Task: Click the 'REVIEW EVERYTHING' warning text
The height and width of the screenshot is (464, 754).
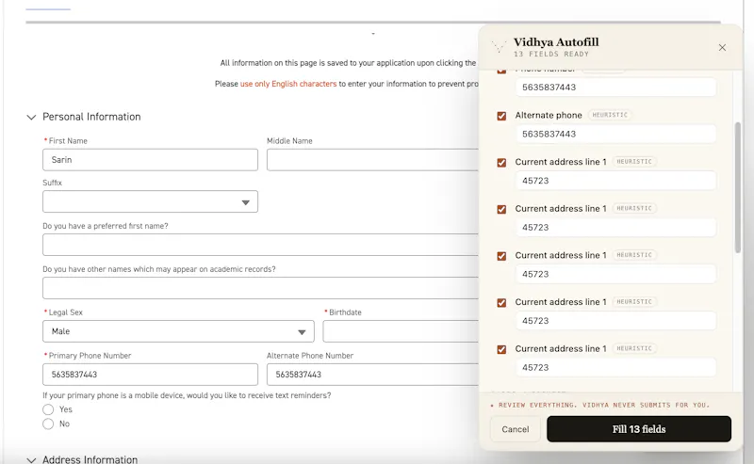Action: [x=603, y=405]
